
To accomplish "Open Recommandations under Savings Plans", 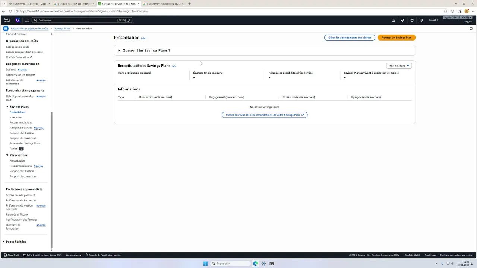I will tap(20, 122).
